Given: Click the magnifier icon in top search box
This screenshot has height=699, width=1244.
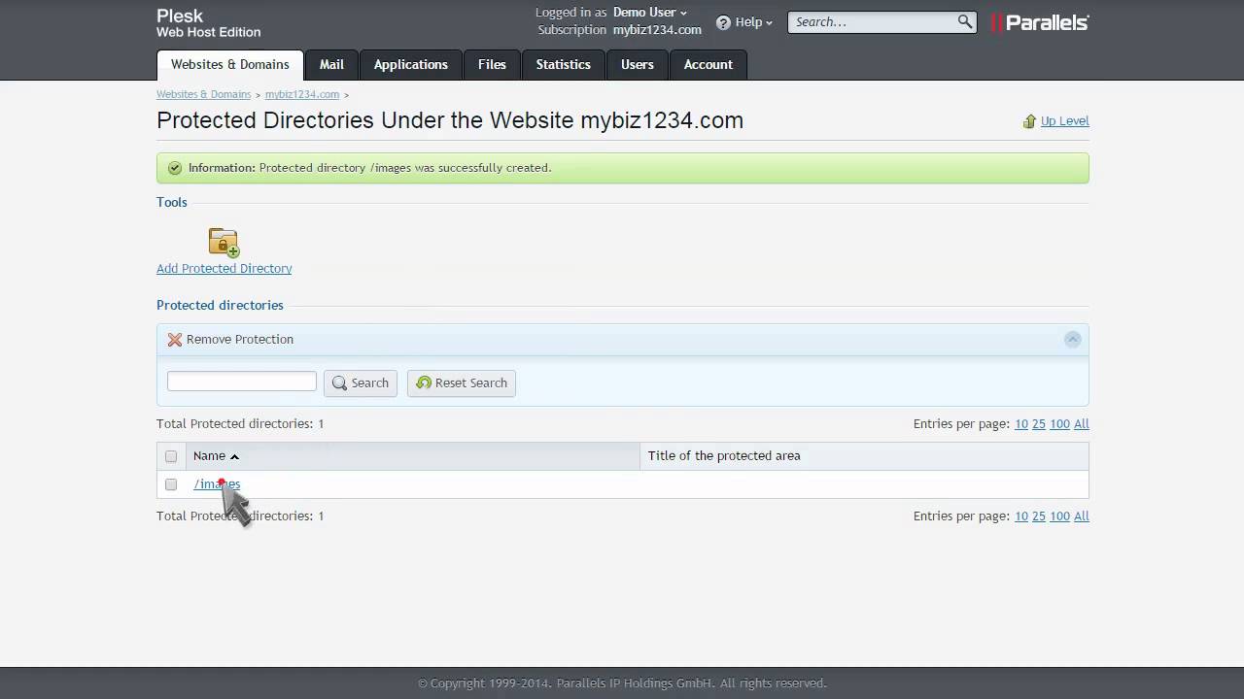Looking at the screenshot, I should 965,21.
